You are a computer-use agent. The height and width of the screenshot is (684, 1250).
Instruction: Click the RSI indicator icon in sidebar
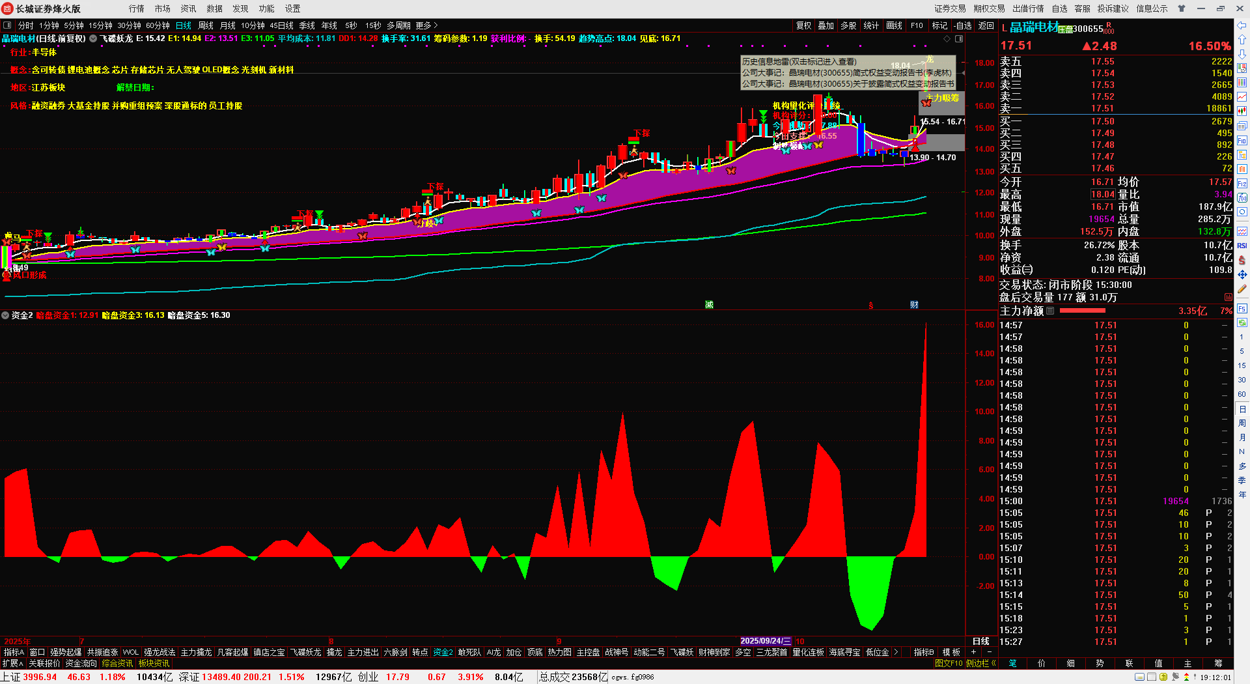[x=1242, y=246]
